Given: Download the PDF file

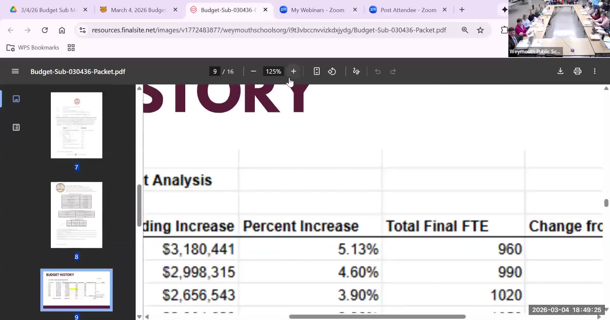Looking at the screenshot, I should click(560, 71).
